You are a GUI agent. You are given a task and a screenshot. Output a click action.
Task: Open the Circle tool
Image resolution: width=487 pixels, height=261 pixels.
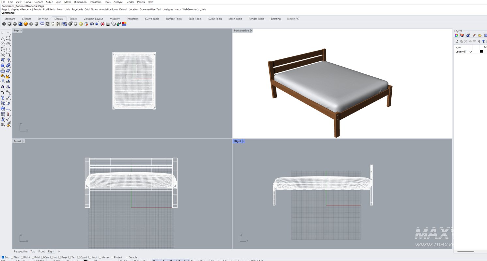(x=3, y=43)
